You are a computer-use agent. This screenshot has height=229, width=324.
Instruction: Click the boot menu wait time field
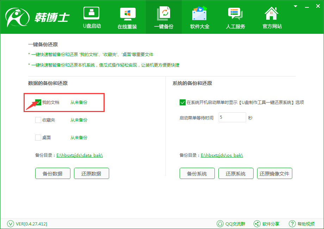coord(232,117)
